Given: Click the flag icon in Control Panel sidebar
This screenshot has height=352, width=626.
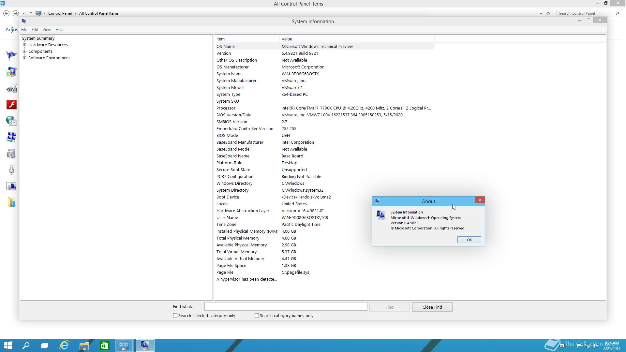Looking at the screenshot, I should [11, 56].
